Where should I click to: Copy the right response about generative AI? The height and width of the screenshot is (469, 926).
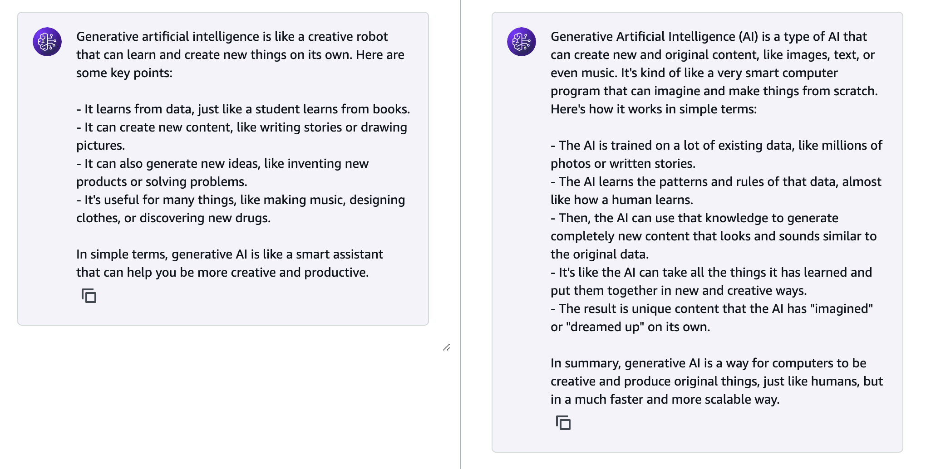[x=563, y=423]
